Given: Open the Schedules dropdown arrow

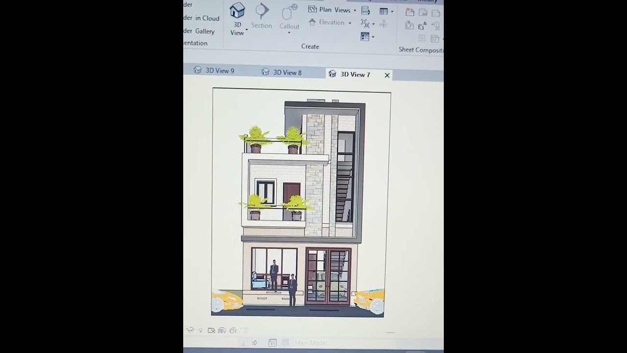Looking at the screenshot, I should [x=392, y=11].
